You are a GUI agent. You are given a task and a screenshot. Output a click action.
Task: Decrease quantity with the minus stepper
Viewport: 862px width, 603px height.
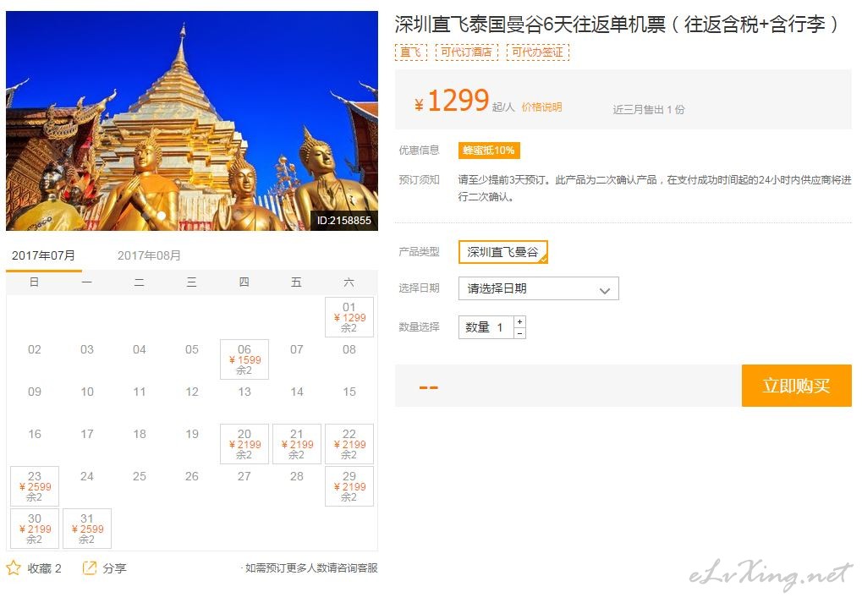coord(519,333)
